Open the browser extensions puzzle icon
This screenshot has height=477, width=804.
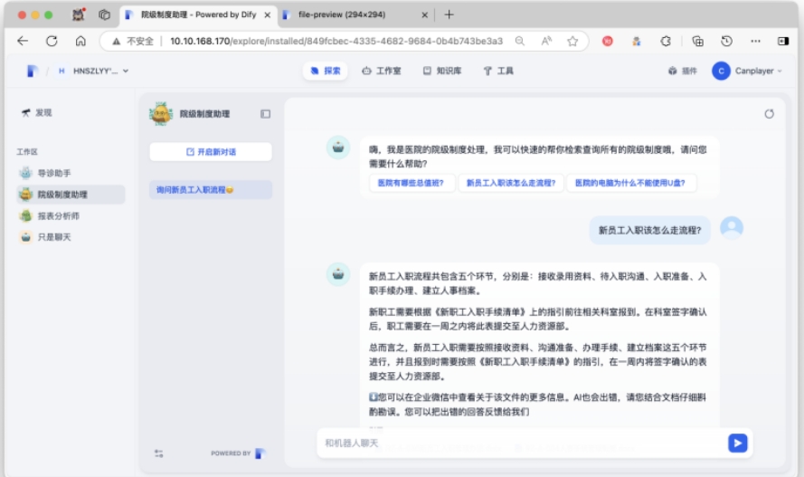coord(666,41)
